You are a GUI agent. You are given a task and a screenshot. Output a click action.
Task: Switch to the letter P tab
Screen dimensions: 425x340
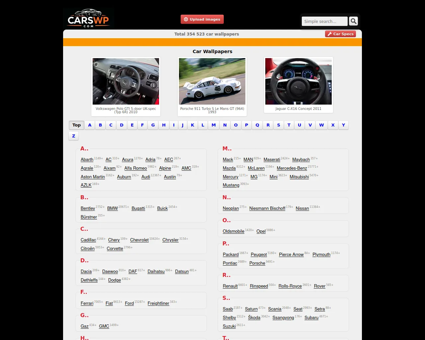246,125
